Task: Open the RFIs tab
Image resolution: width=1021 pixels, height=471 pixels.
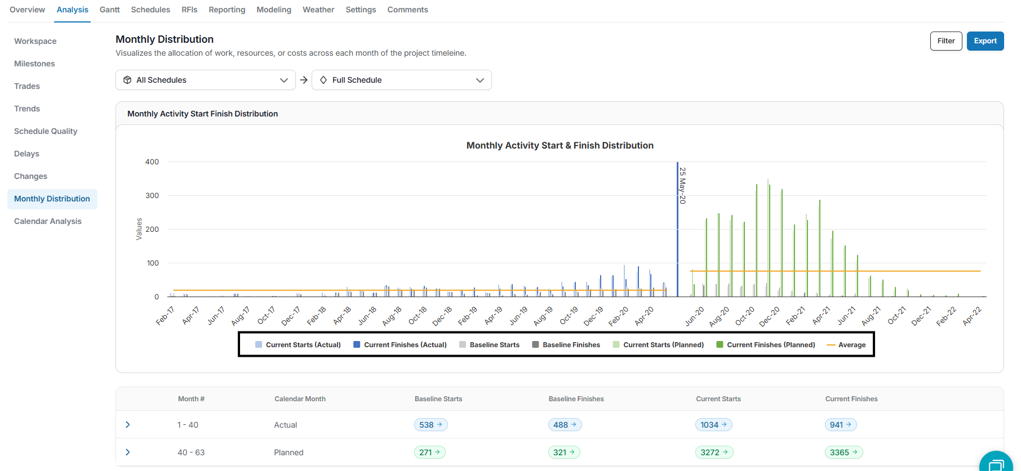Action: tap(189, 10)
